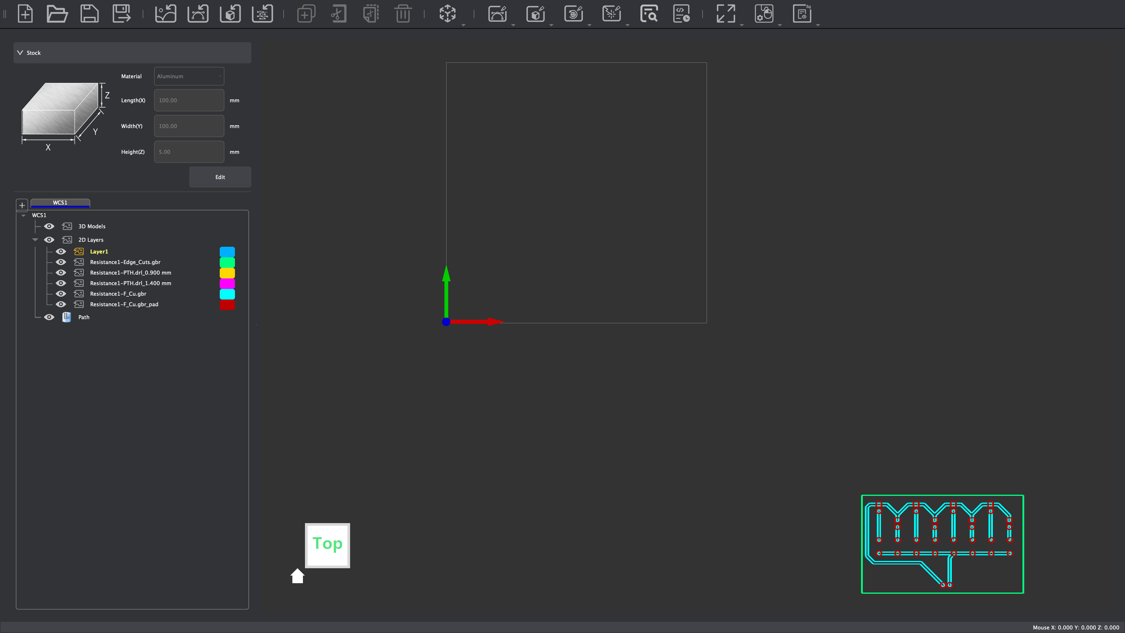Collapse the Stock panel

20,52
